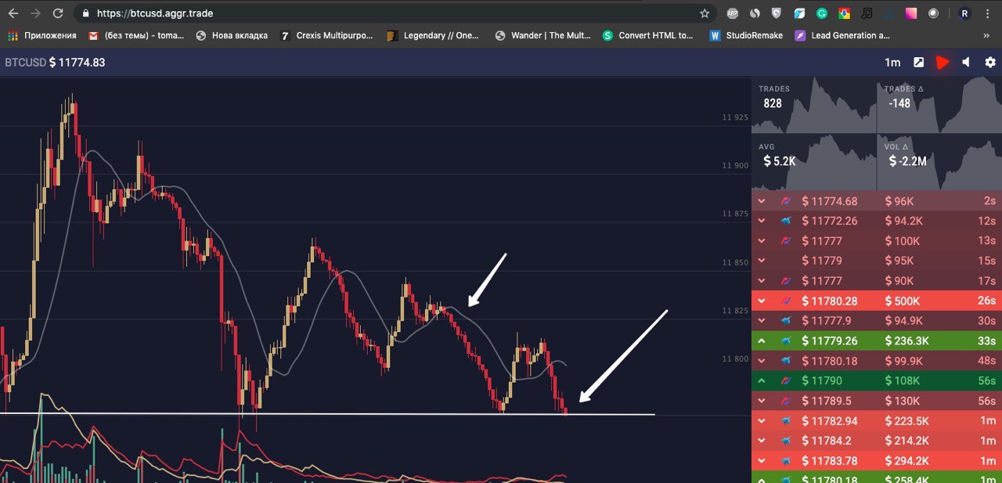Open the pink gradient extension icon
This screenshot has width=1002, height=483.
(x=912, y=13)
